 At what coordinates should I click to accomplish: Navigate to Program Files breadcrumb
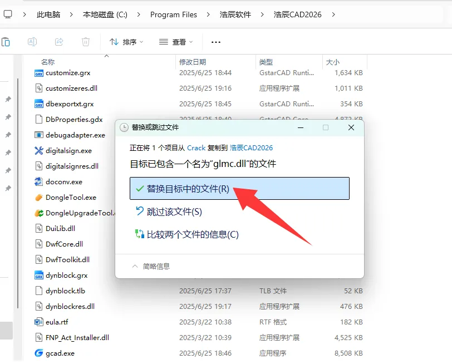click(174, 14)
